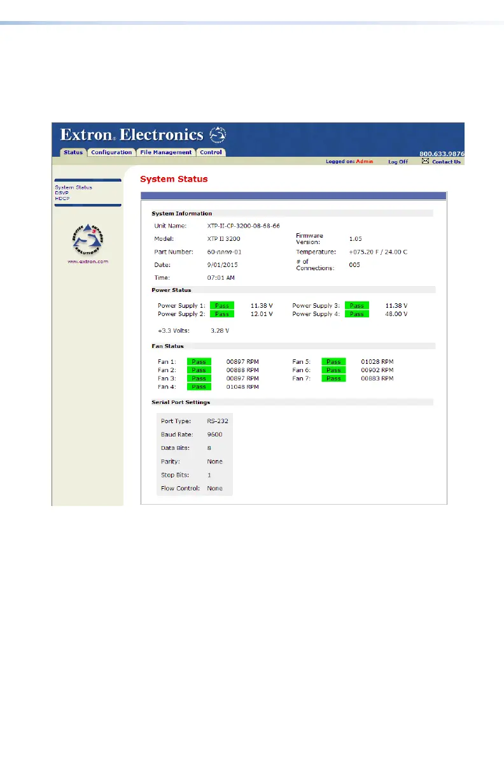
Task: Click Fan 4 Pass indicator
Action: click(199, 387)
